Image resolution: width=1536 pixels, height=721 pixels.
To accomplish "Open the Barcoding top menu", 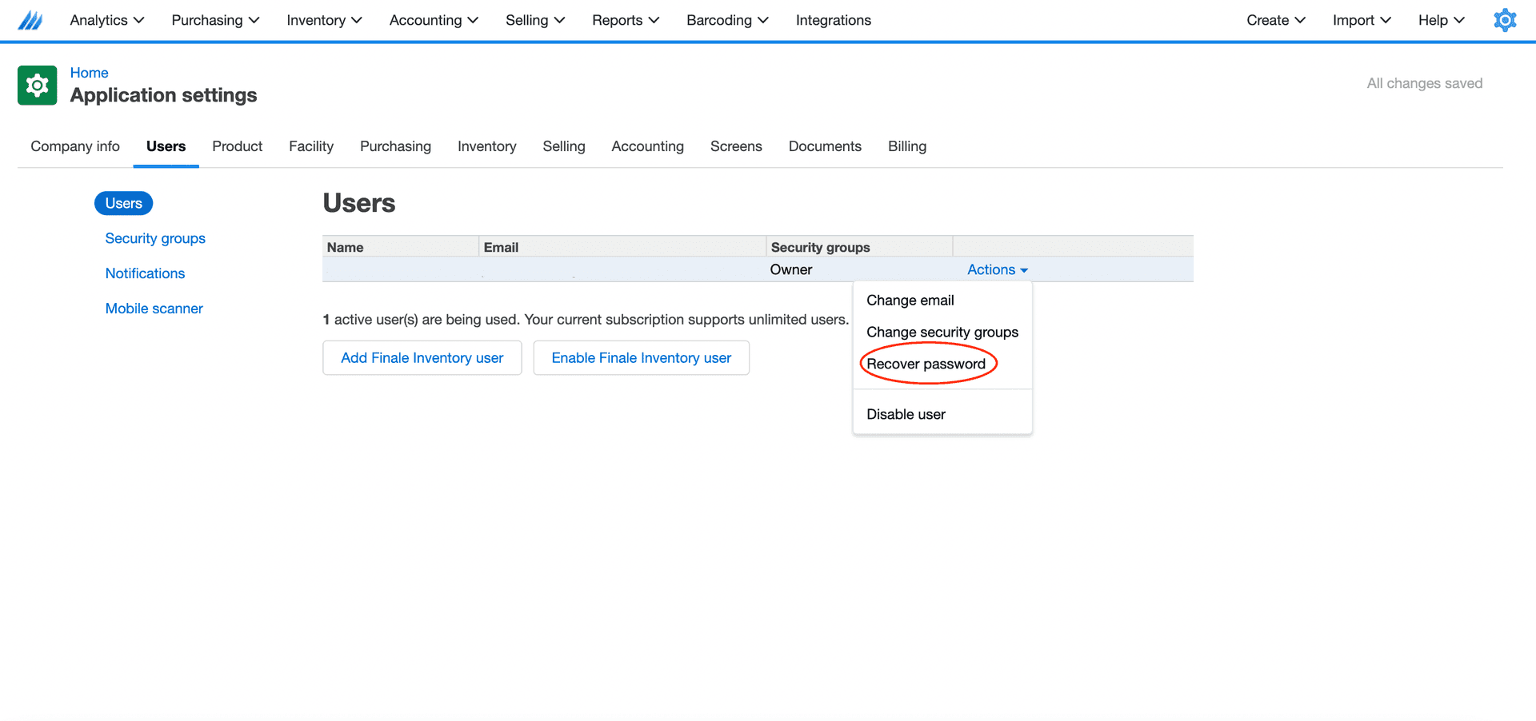I will click(x=726, y=20).
